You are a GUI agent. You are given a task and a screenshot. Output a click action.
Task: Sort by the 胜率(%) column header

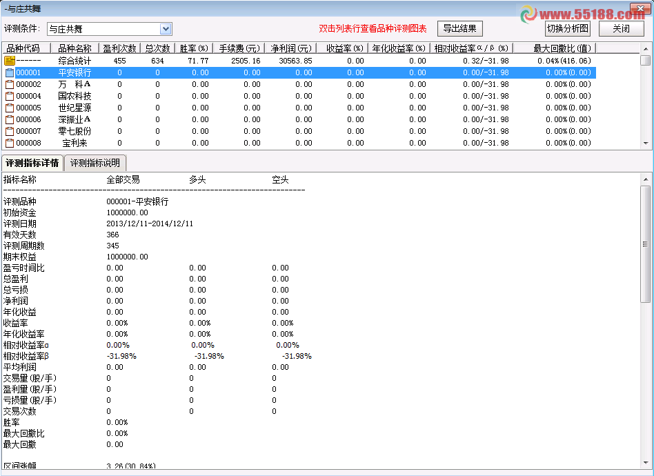[194, 48]
